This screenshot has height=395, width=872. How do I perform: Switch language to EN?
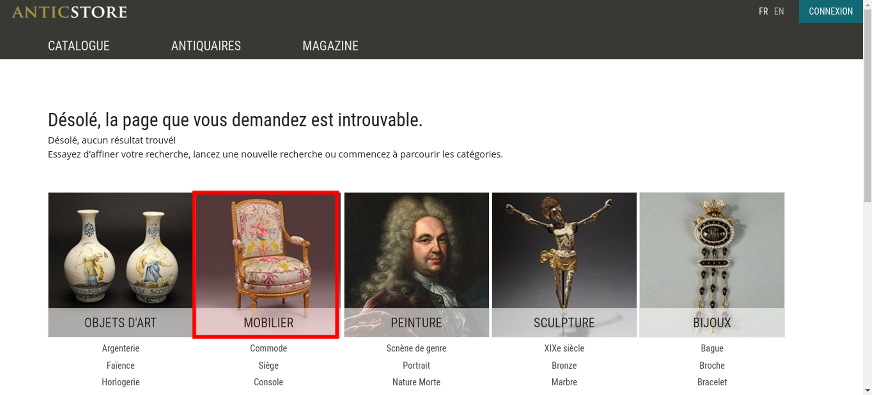pyautogui.click(x=779, y=11)
